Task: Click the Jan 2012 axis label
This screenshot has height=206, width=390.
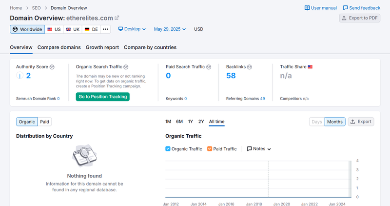Action: (x=171, y=204)
